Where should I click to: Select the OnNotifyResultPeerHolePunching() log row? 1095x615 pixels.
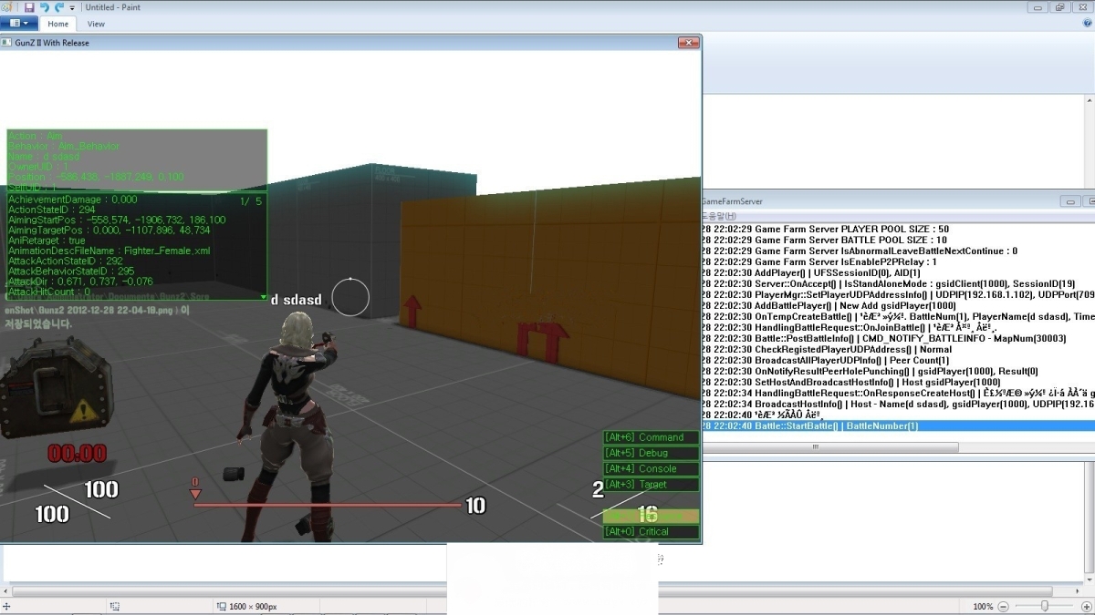898,371
